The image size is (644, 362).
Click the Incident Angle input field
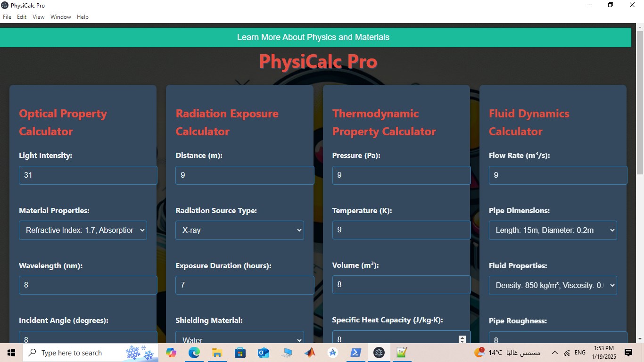pos(88,337)
